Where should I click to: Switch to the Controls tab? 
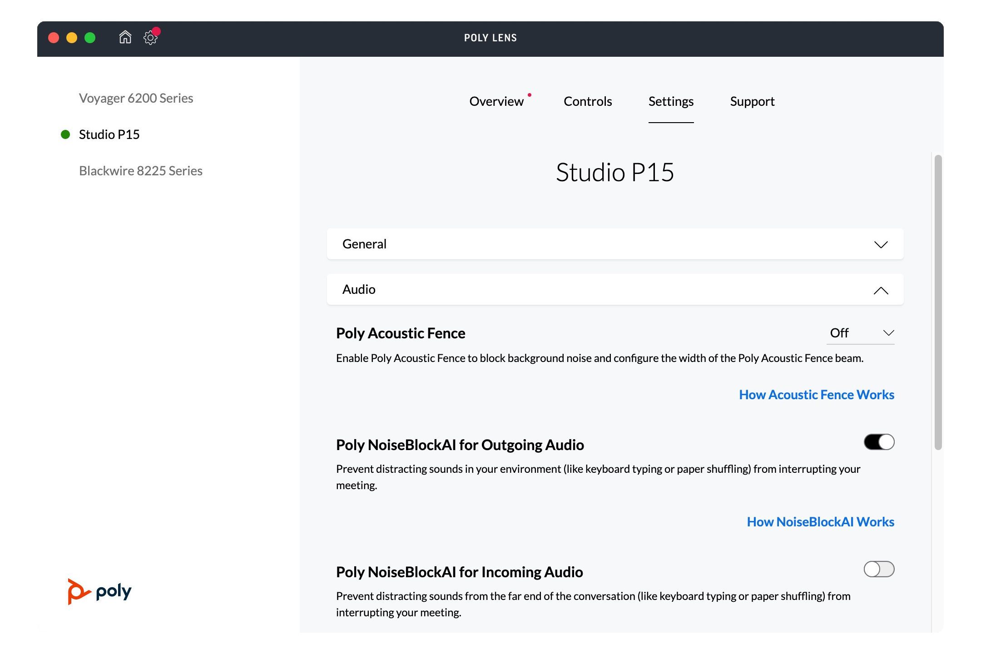coord(588,101)
